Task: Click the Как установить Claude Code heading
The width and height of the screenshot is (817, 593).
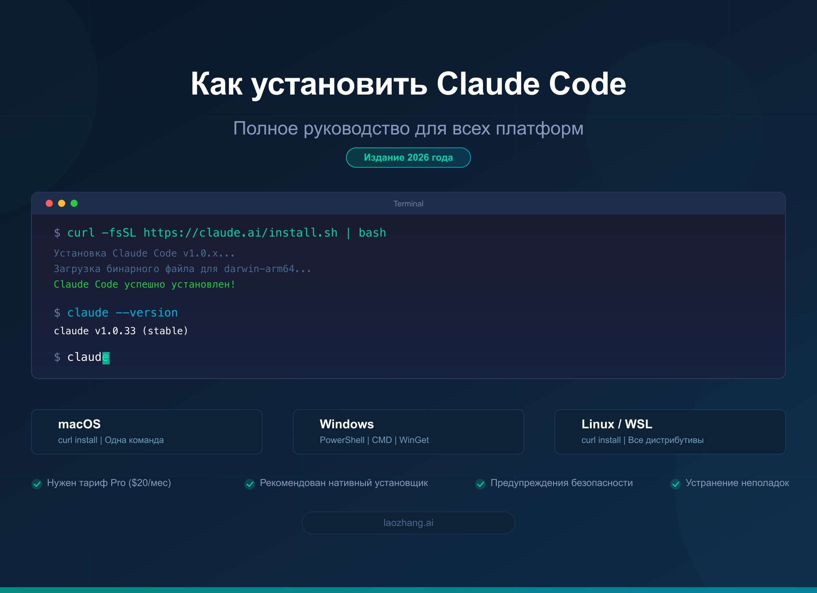Action: tap(408, 84)
